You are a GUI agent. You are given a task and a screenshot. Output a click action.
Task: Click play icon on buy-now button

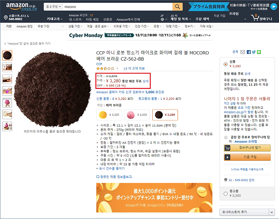(x=227, y=157)
